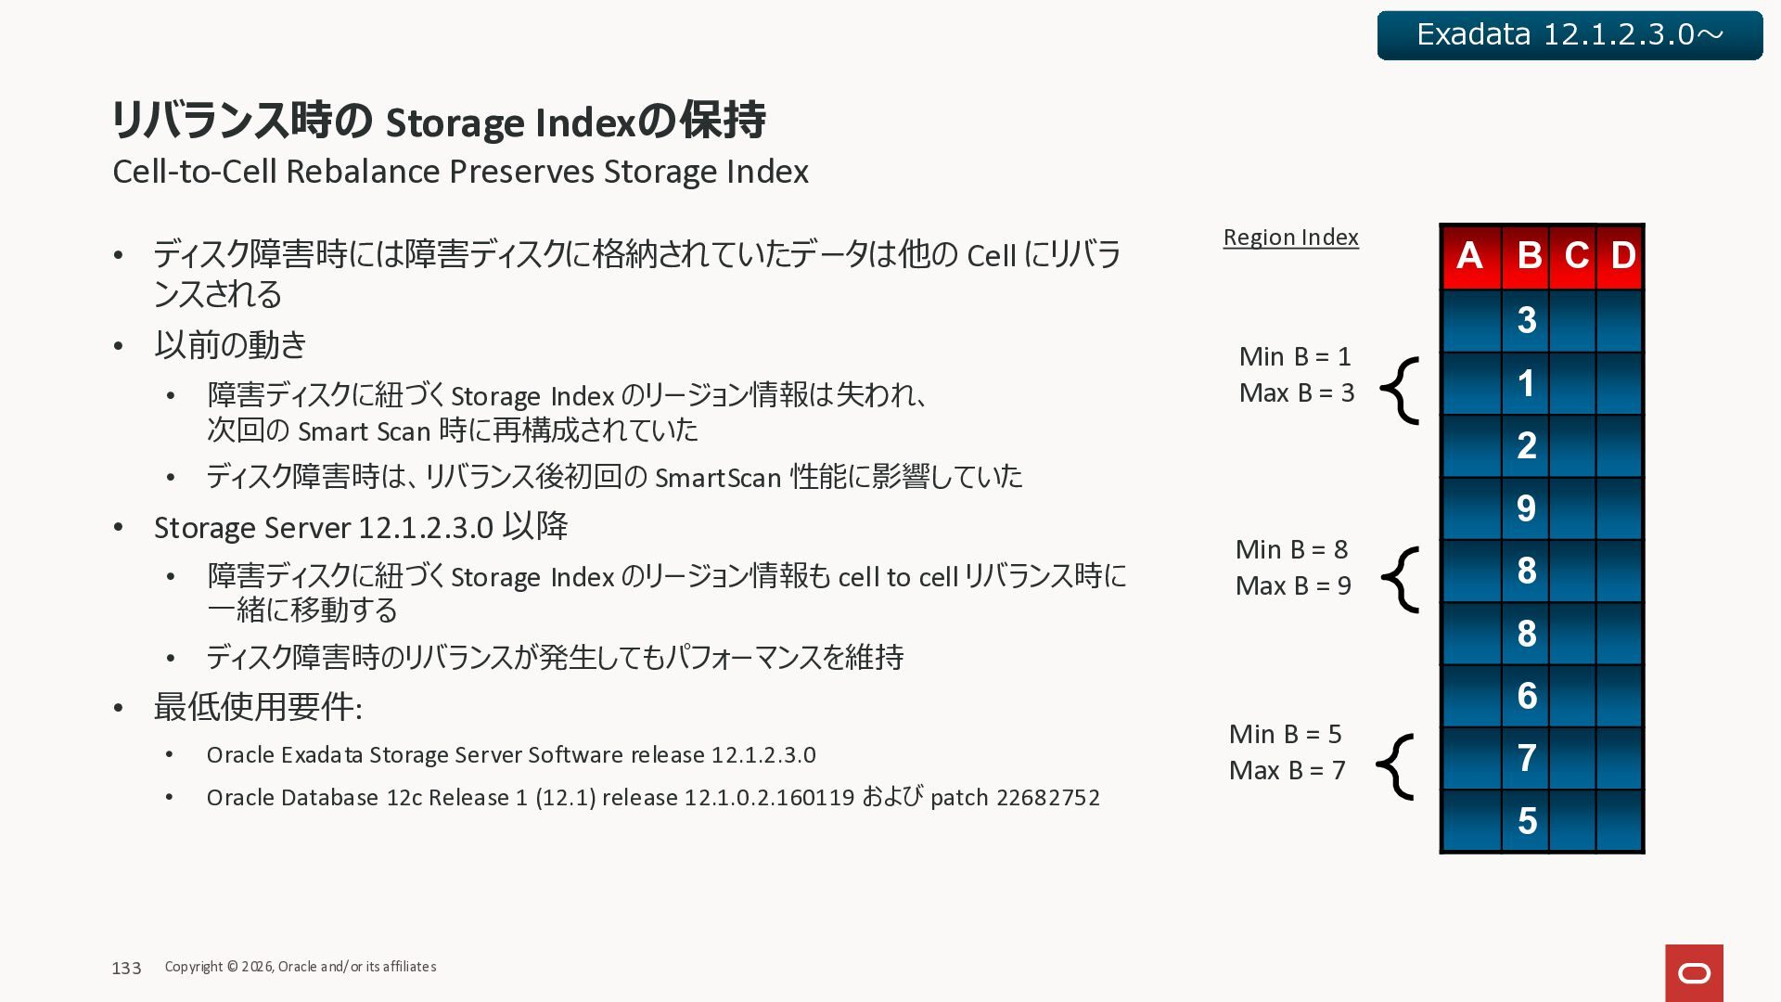Image resolution: width=1781 pixels, height=1002 pixels.
Task: Click the curly brace beside Min B = 5
Action: tap(1395, 766)
